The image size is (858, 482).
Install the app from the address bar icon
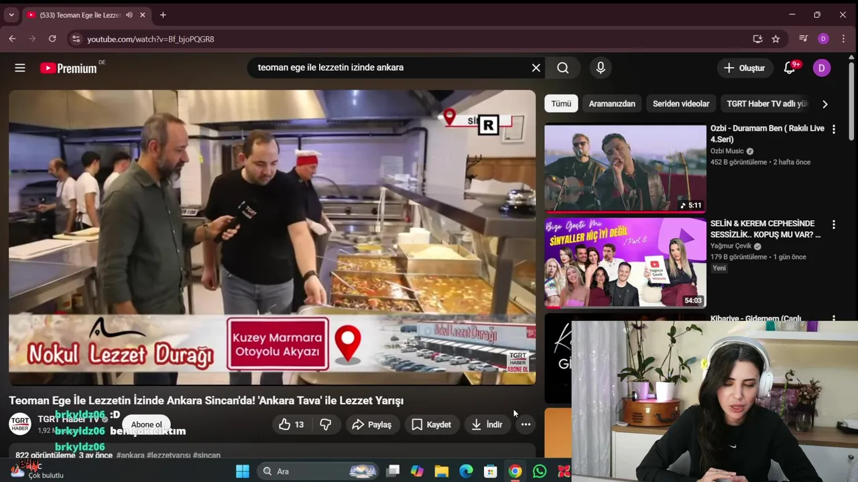757,39
